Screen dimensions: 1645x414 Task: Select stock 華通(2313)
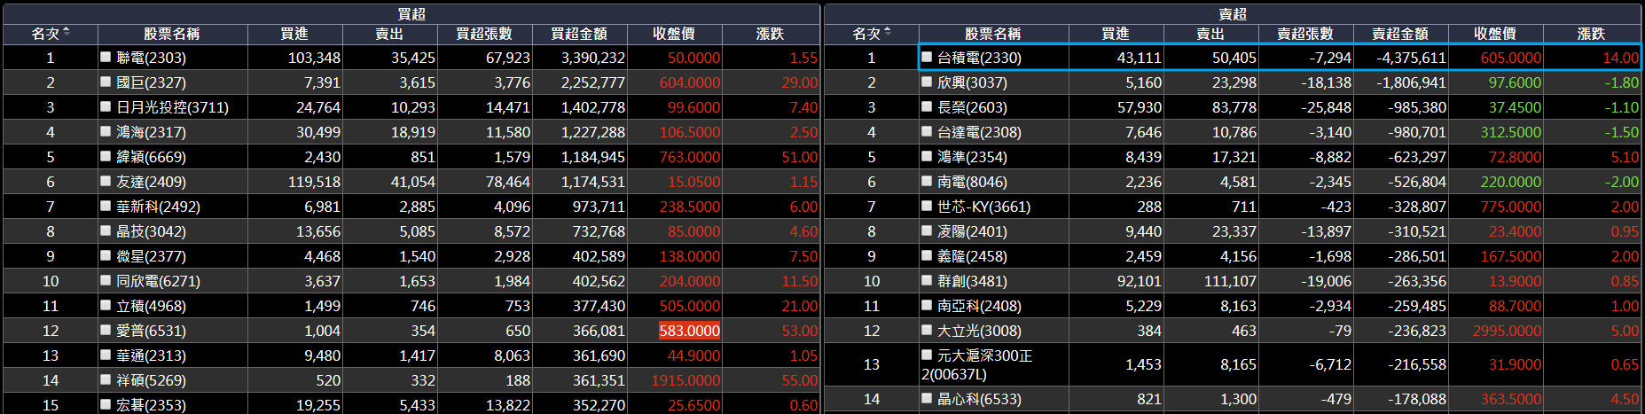coord(152,355)
